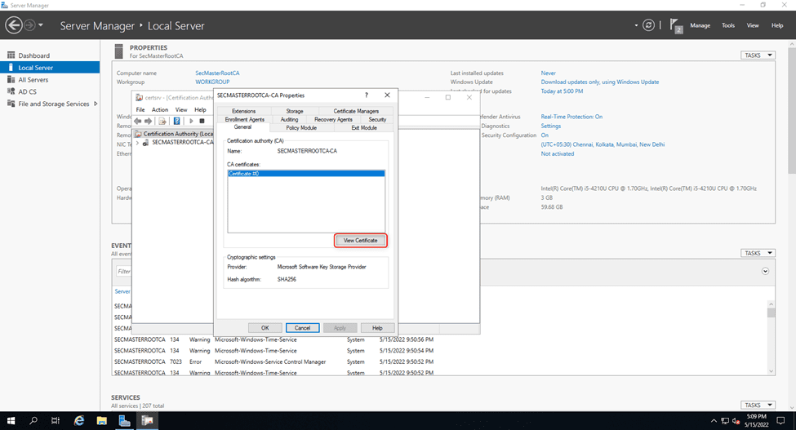Open the Certificate Managers tab
This screenshot has width=796, height=430.
point(356,111)
